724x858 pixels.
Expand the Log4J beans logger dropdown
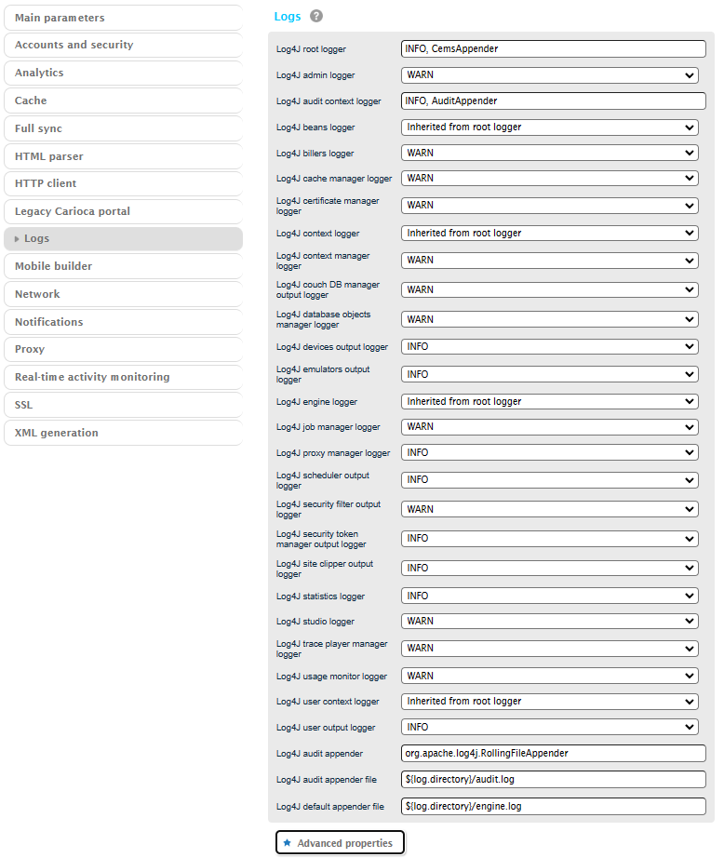click(x=550, y=127)
